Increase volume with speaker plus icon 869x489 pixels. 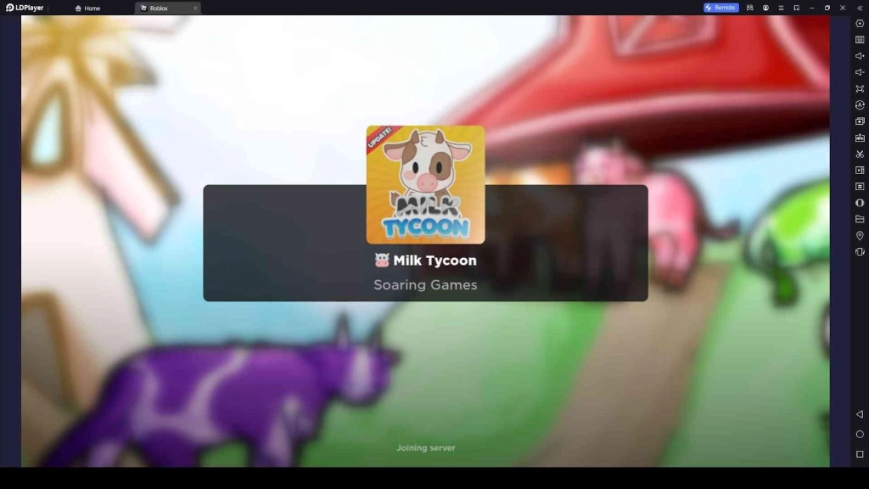[x=860, y=56]
